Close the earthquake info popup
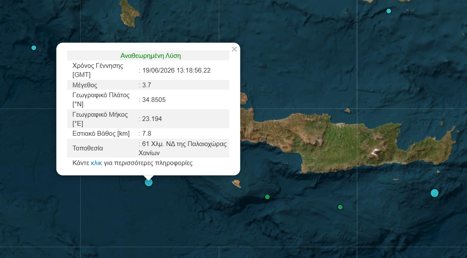Viewport: 467px width, 258px height. click(234, 49)
